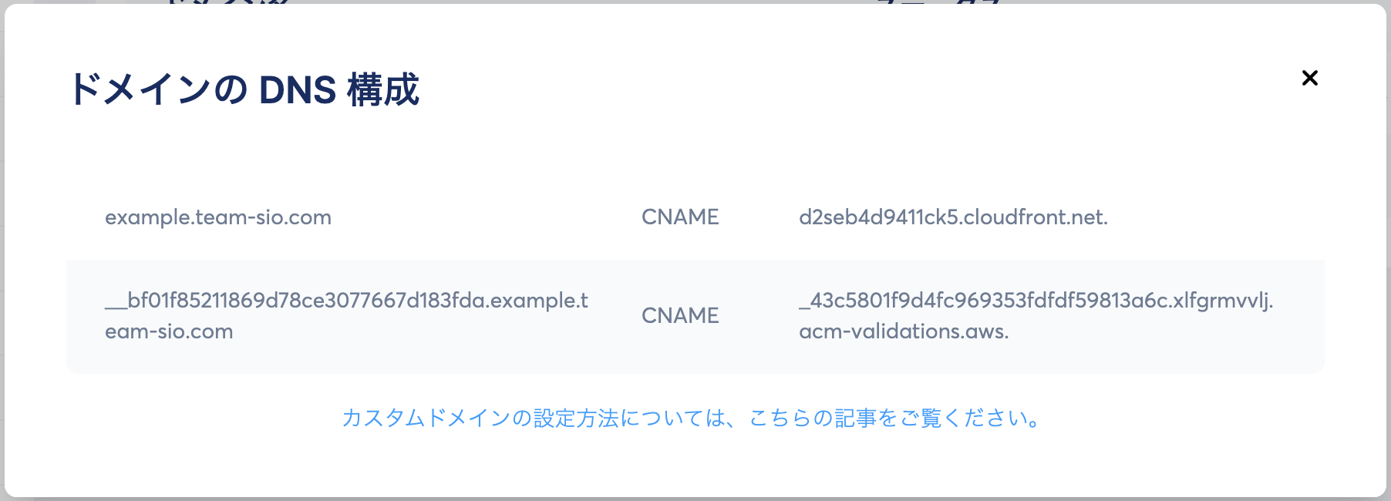Click CNAME in the cloudfront record row

coord(680,217)
